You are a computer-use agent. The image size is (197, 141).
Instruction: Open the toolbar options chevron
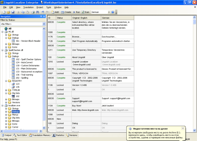point(116,13)
